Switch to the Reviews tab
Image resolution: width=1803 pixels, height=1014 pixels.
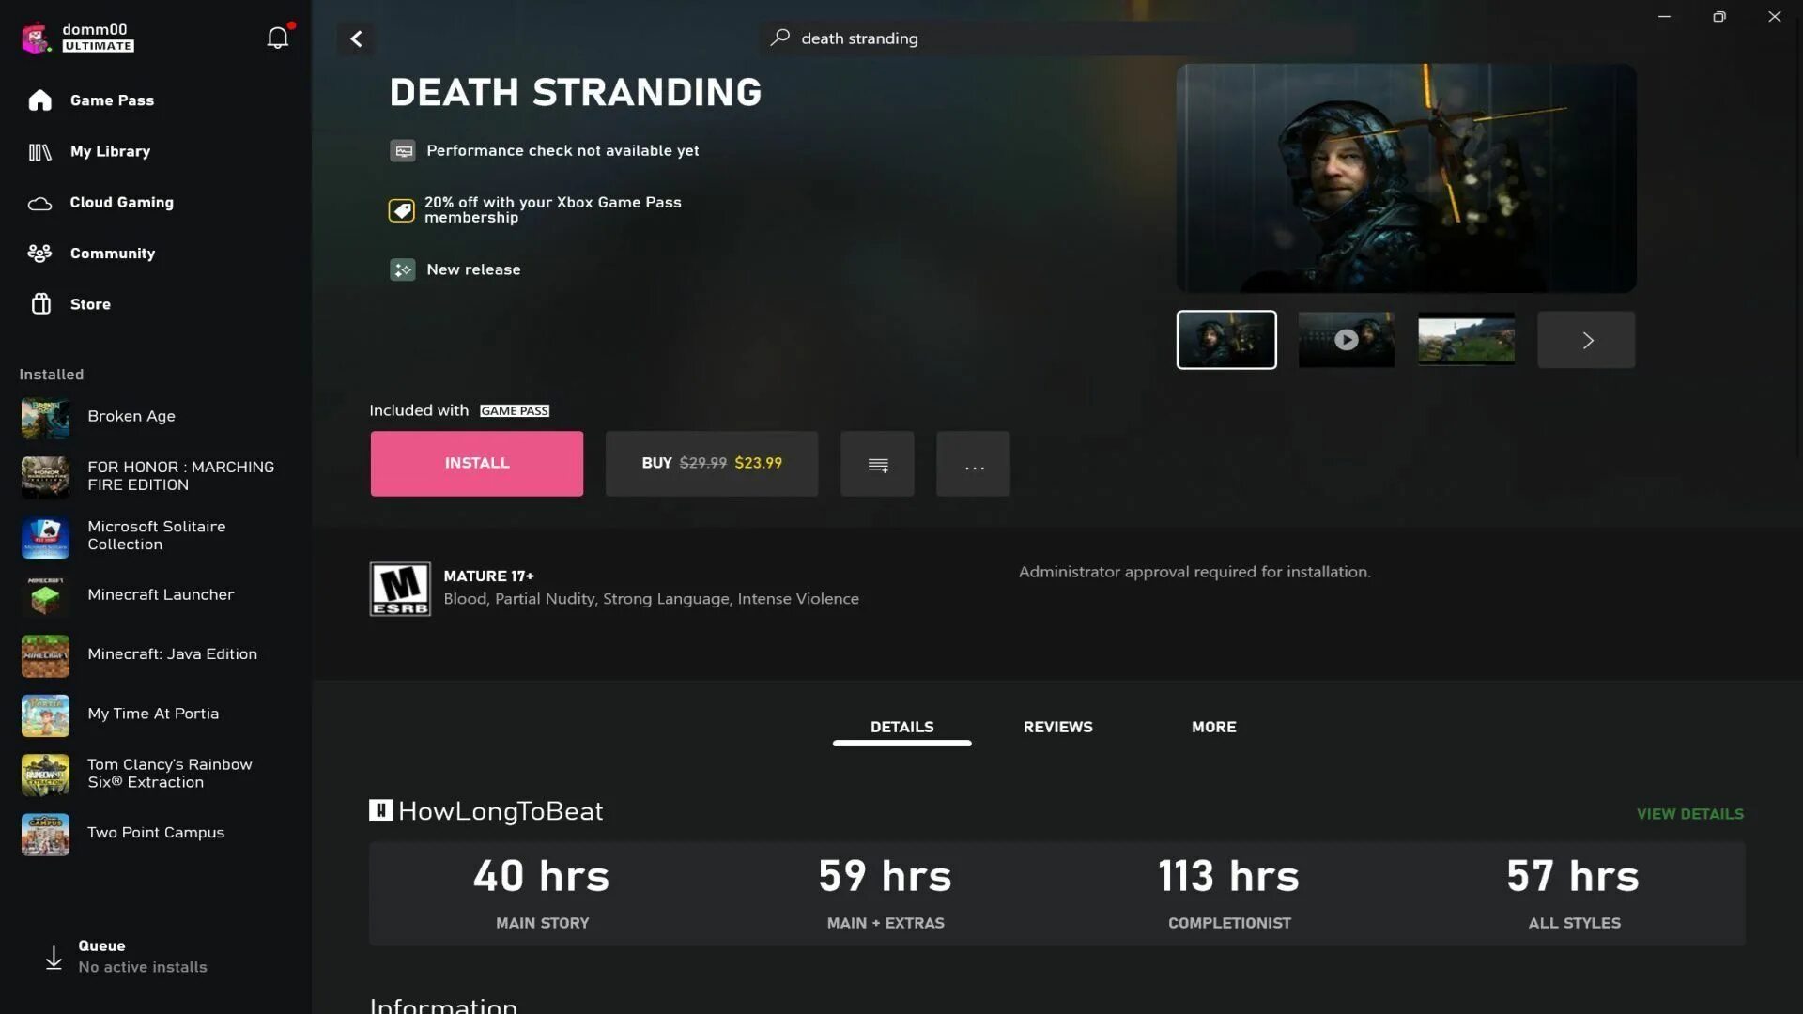[1057, 727]
